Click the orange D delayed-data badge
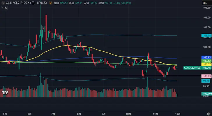This screenshot has width=212, height=116. pos(51,3)
